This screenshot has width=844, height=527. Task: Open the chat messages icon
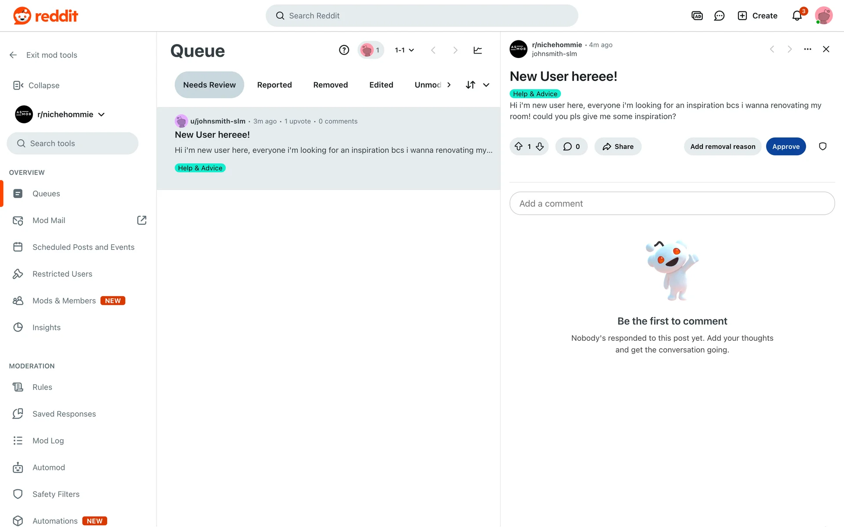pyautogui.click(x=719, y=16)
